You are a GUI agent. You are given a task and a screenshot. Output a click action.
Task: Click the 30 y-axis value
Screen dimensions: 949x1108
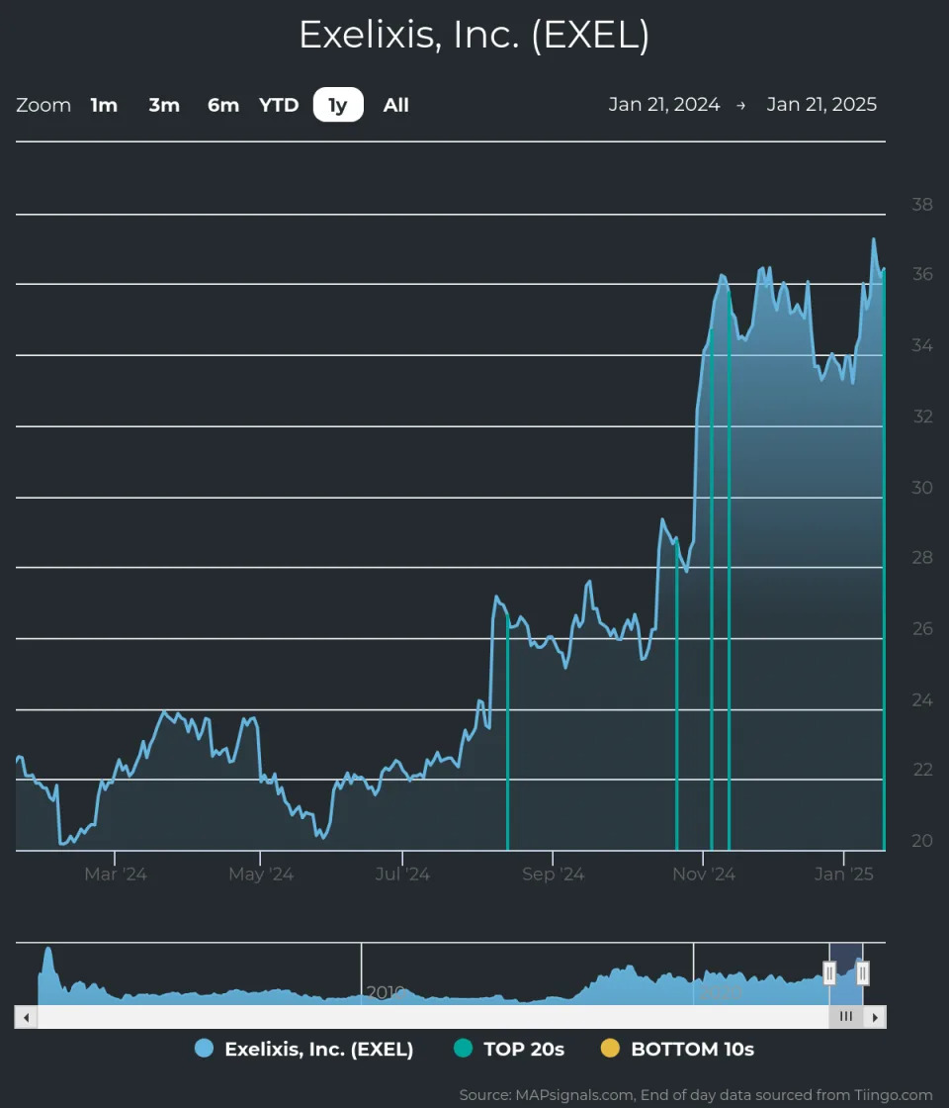click(922, 488)
